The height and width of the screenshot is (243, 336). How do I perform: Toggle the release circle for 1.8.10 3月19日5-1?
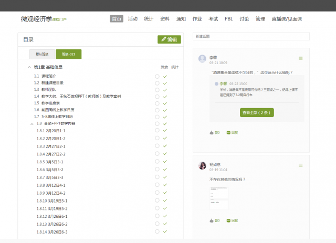click(x=157, y=200)
